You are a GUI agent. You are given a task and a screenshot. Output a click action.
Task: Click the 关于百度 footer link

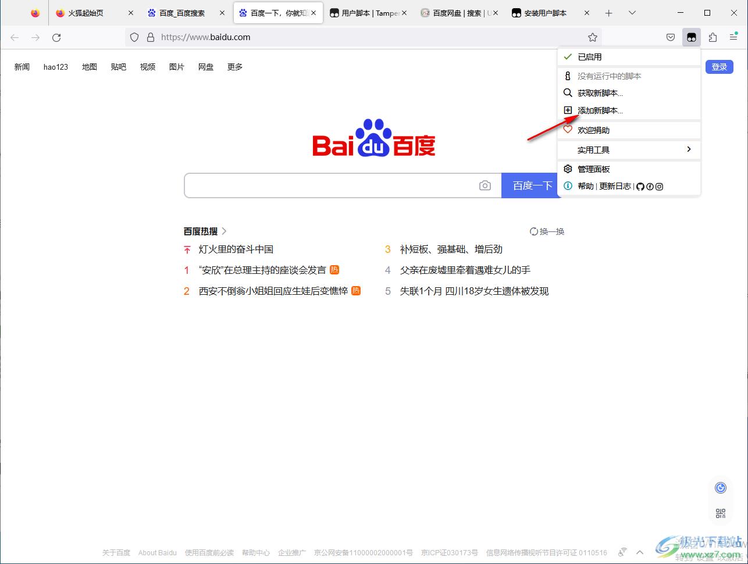coord(116,553)
